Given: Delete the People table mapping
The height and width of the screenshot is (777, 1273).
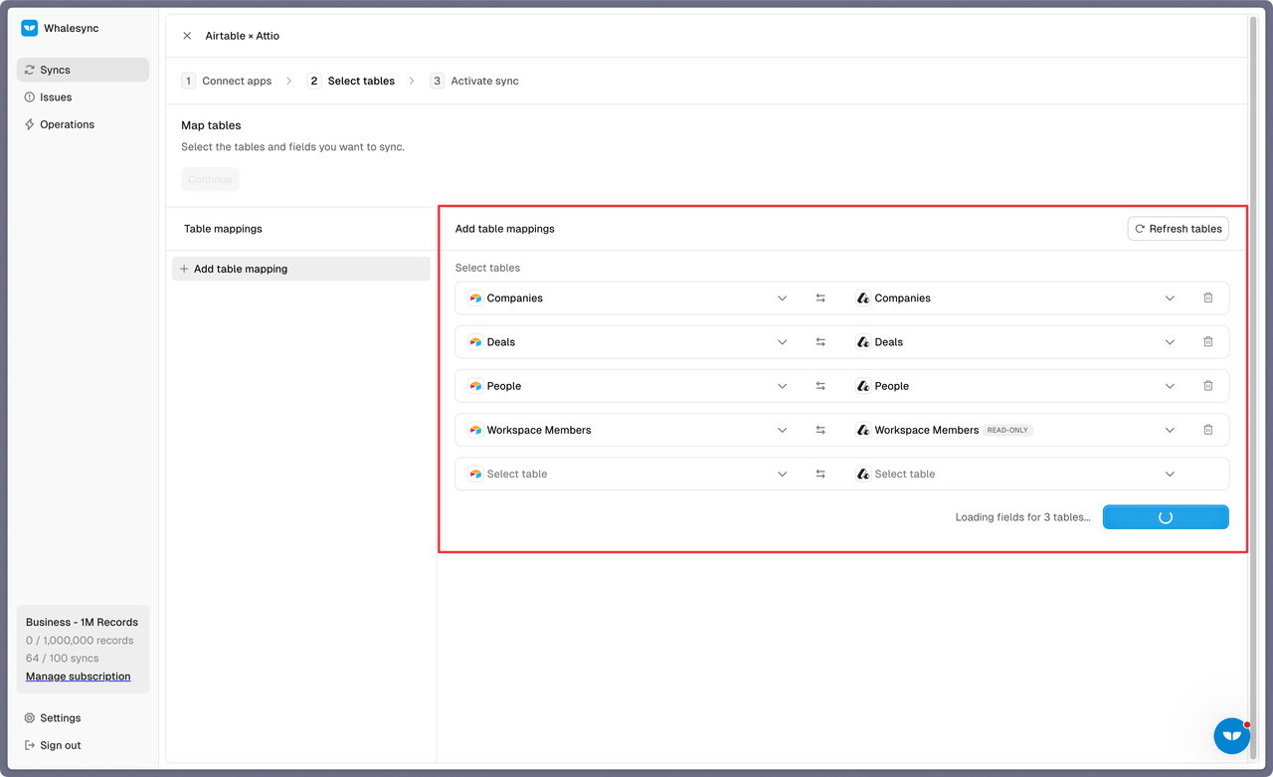Looking at the screenshot, I should click(x=1208, y=386).
